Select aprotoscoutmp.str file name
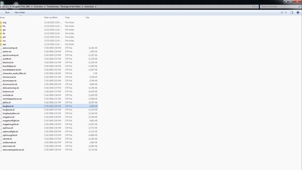 coord(10,55)
